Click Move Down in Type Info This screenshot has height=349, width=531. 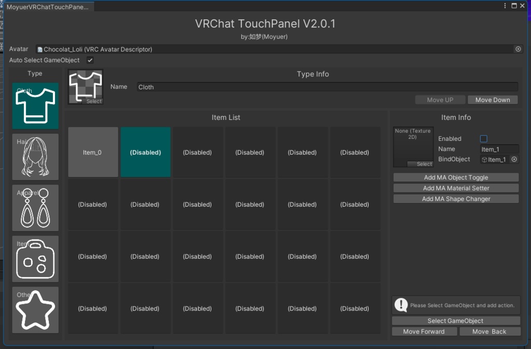493,99
